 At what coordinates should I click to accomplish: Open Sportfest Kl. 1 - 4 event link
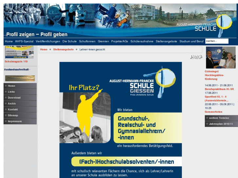[x=216, y=98]
